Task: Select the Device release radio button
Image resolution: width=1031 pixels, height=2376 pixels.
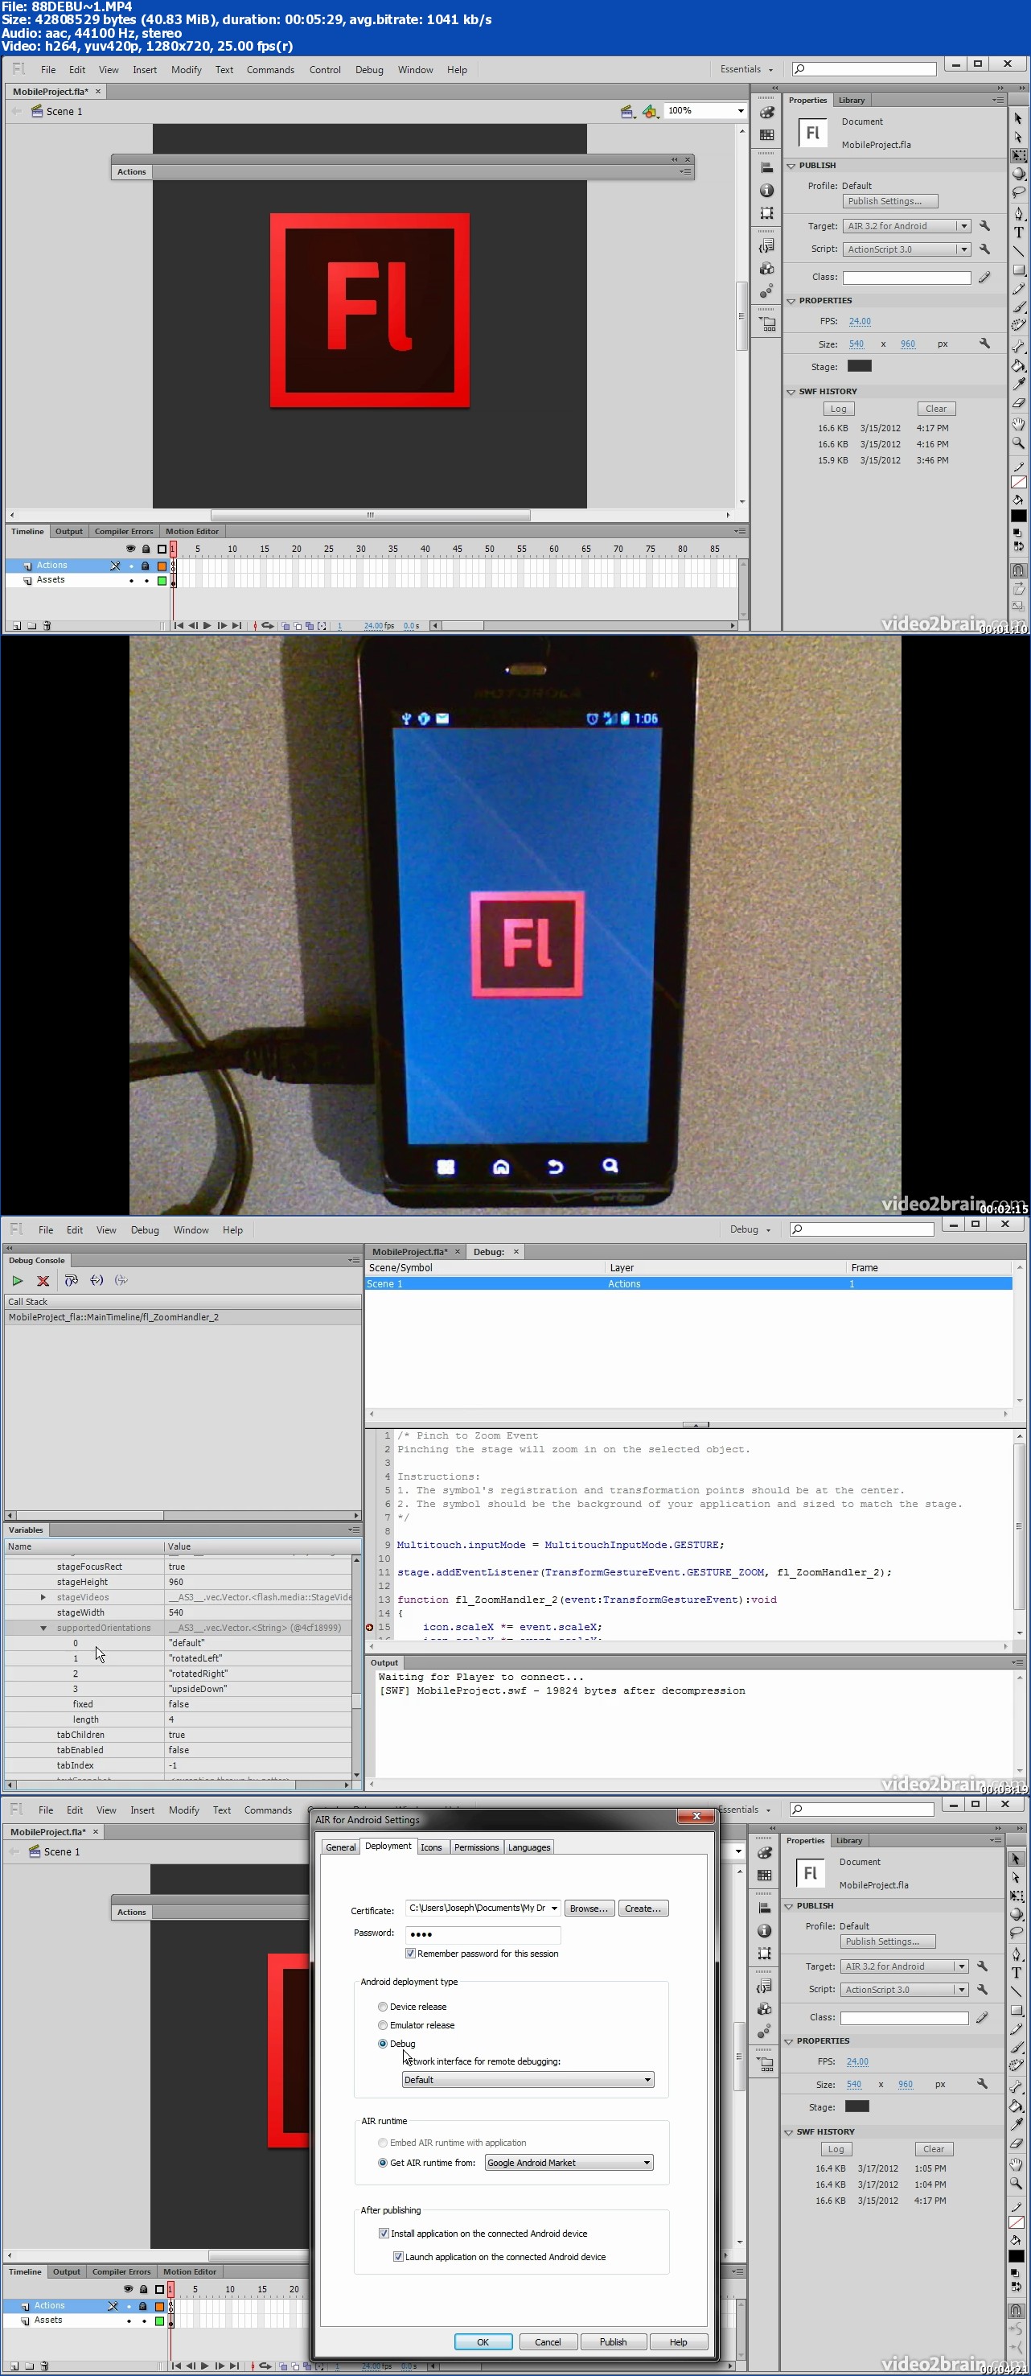Action: click(383, 2007)
